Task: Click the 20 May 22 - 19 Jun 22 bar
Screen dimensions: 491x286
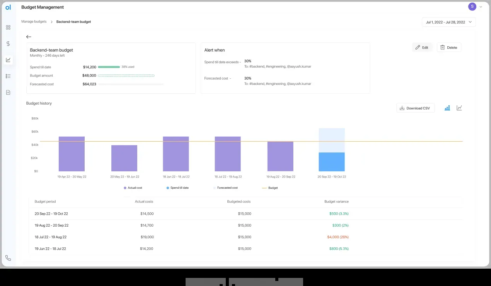Action: (x=124, y=158)
